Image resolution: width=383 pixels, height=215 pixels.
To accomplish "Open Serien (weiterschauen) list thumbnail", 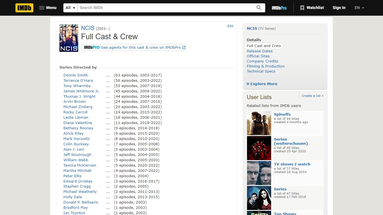I will (259, 148).
